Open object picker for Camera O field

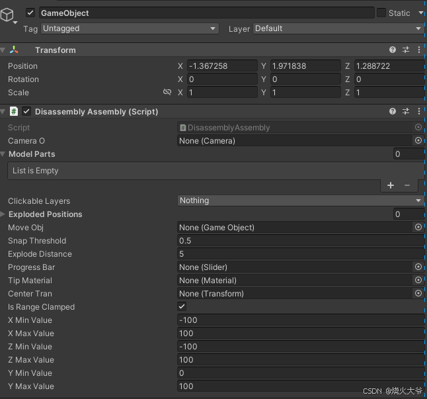(x=418, y=140)
